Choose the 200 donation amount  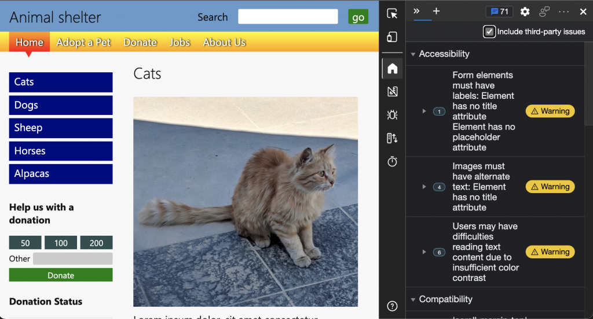tap(97, 243)
